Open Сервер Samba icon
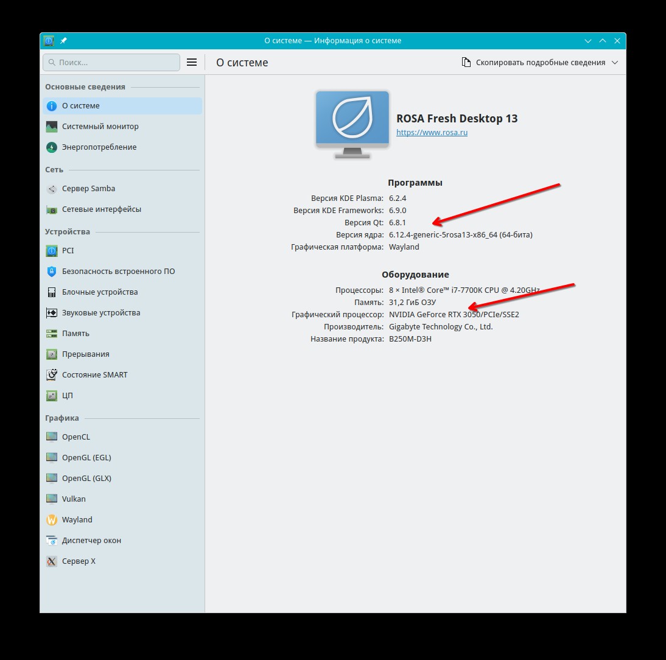The image size is (666, 660). tap(51, 189)
